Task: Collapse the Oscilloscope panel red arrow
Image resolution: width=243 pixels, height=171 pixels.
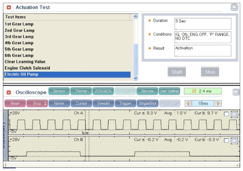Action: coord(9,92)
